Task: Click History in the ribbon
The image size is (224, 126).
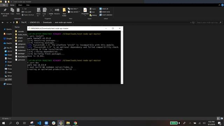Action: click(93, 15)
